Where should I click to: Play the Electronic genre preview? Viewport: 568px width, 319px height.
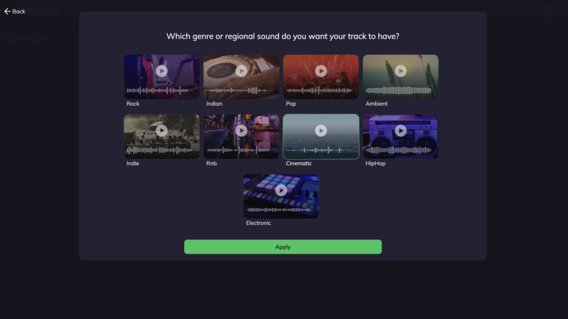(x=281, y=191)
